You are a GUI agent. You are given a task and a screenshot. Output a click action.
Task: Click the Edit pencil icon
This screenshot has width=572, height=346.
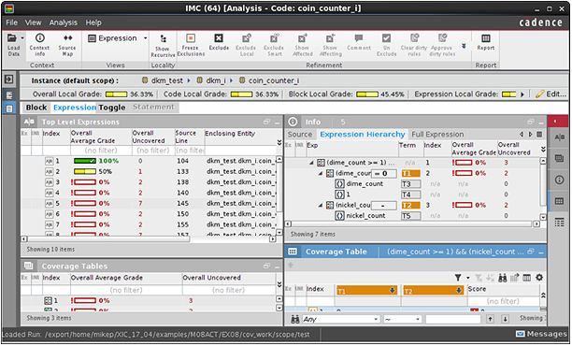[x=539, y=94]
